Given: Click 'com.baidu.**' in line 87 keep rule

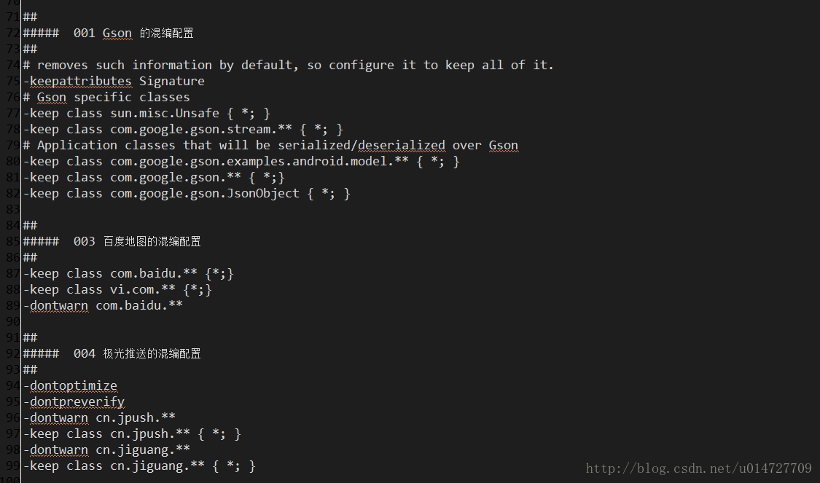Looking at the screenshot, I should pyautogui.click(x=154, y=273).
